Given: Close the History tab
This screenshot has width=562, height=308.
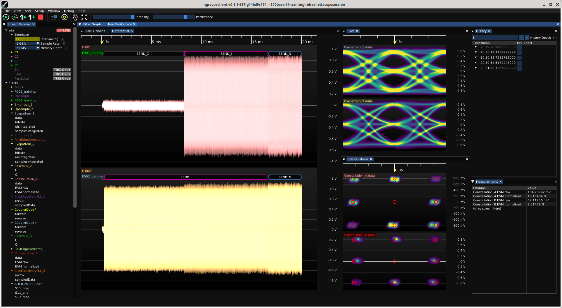Looking at the screenshot, I should pyautogui.click(x=489, y=31).
